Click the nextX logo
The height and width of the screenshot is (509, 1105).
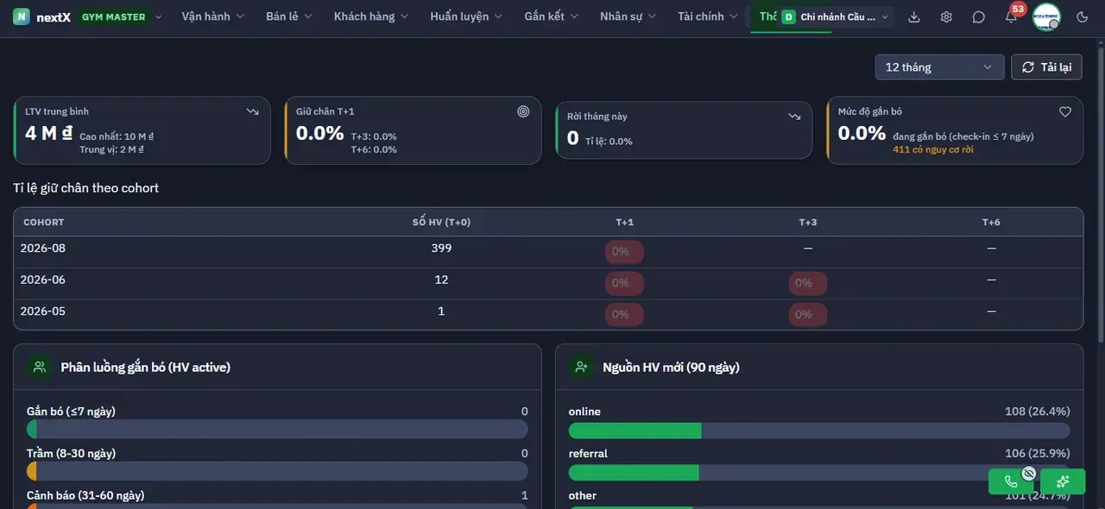point(42,16)
